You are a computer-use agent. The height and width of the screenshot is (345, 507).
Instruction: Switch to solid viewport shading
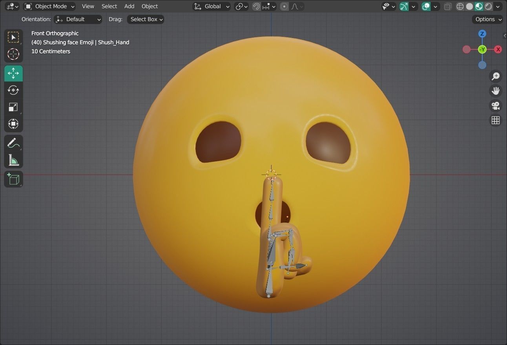pyautogui.click(x=469, y=6)
